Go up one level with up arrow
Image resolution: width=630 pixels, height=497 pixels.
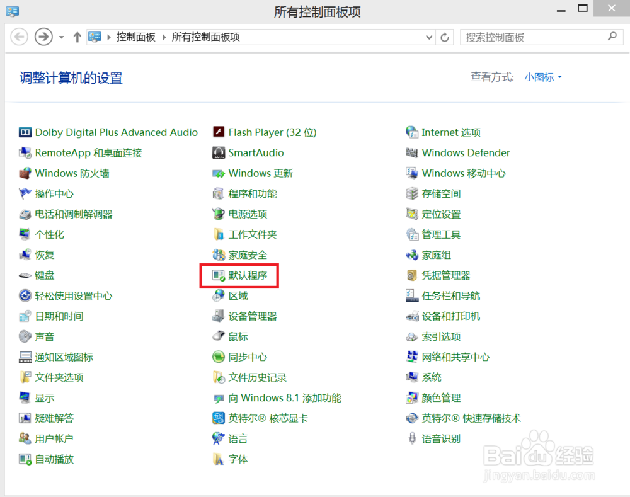click(77, 37)
